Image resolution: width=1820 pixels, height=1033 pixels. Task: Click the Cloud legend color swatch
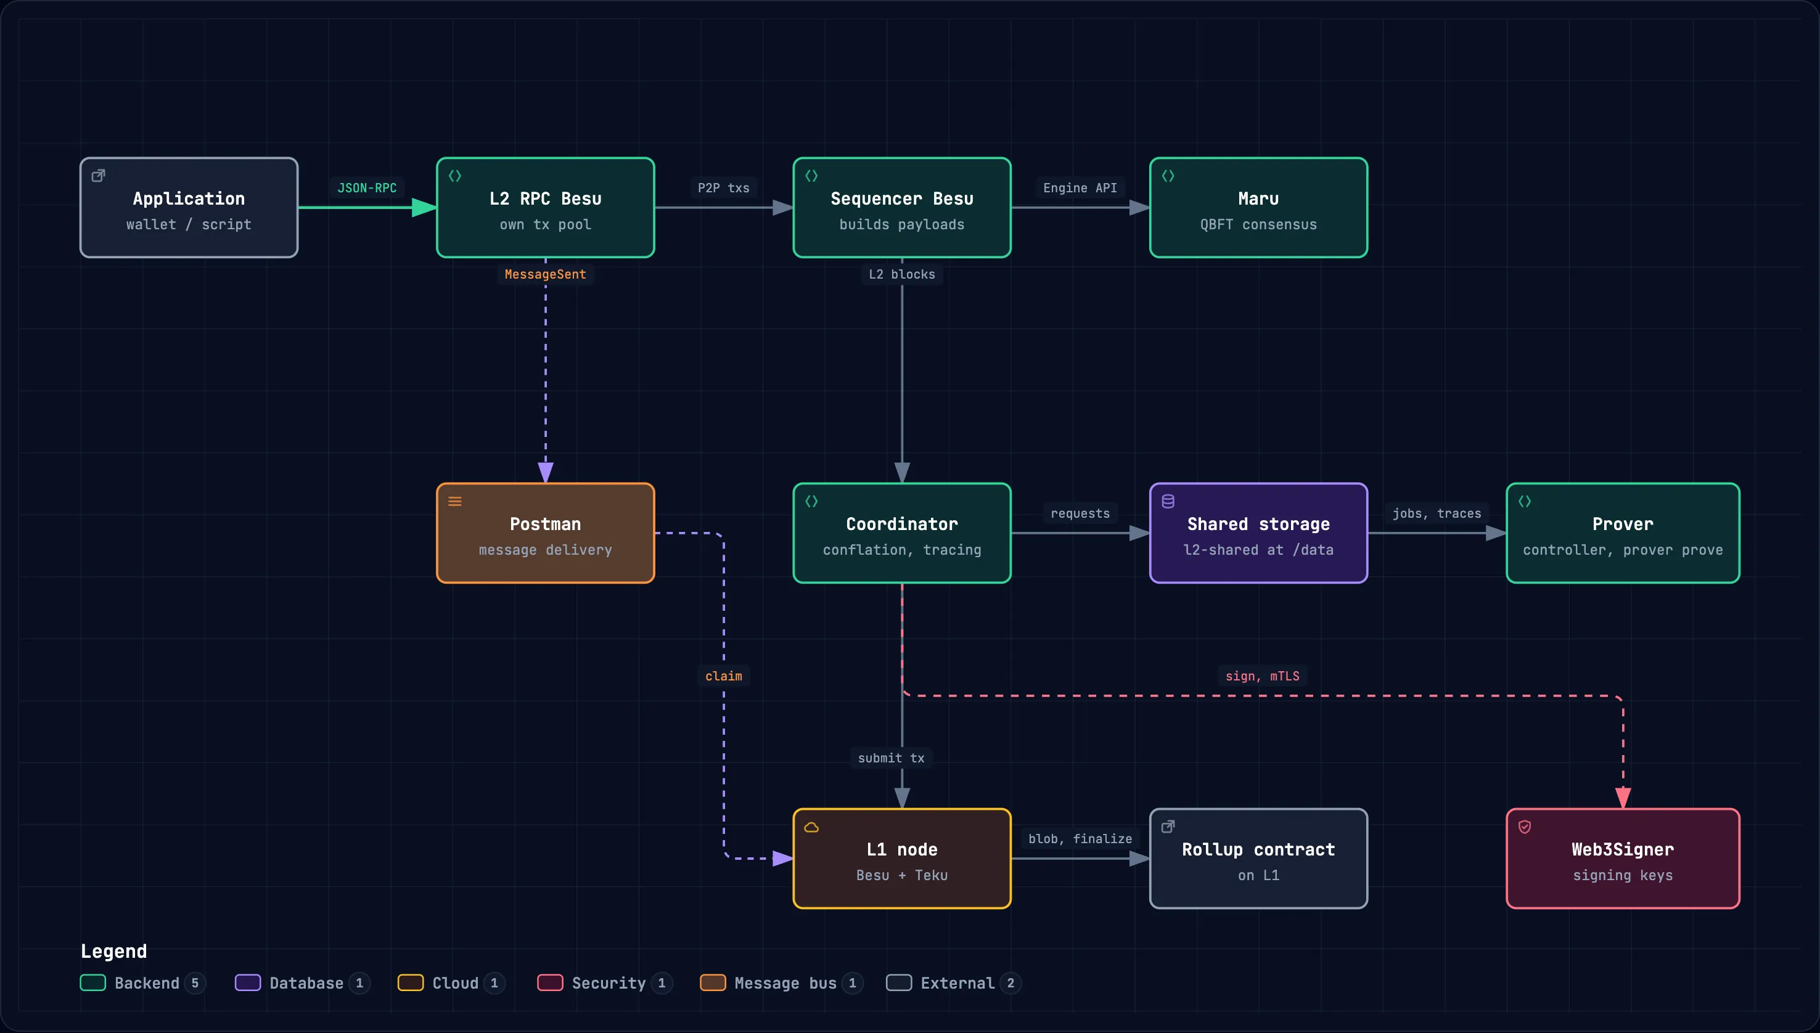tap(411, 982)
